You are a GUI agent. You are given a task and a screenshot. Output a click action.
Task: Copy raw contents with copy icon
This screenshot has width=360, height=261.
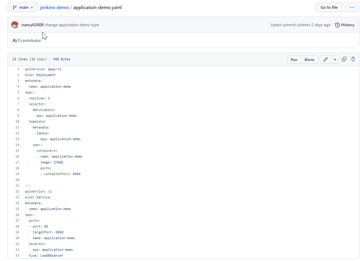(x=344, y=59)
